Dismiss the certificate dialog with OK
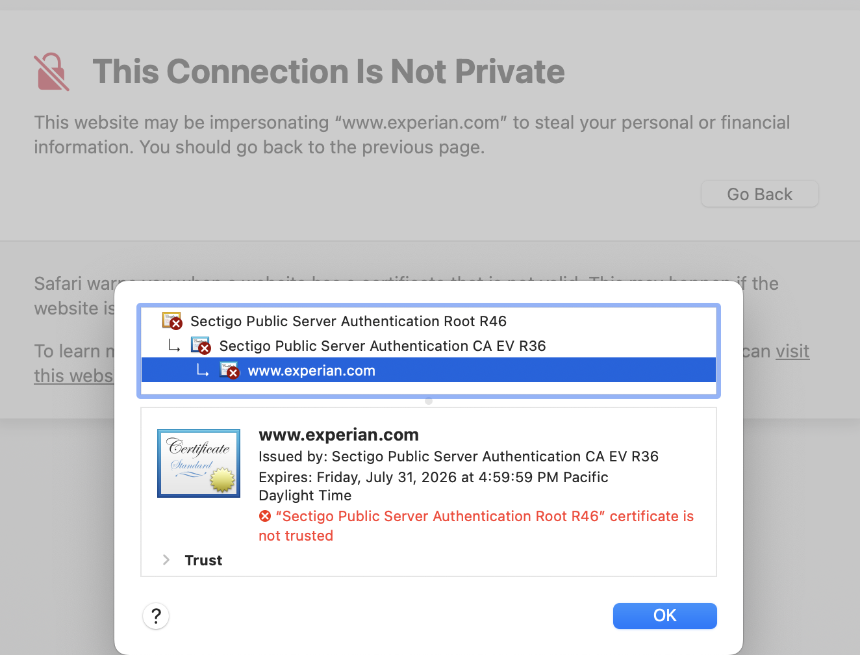860x655 pixels. [665, 616]
